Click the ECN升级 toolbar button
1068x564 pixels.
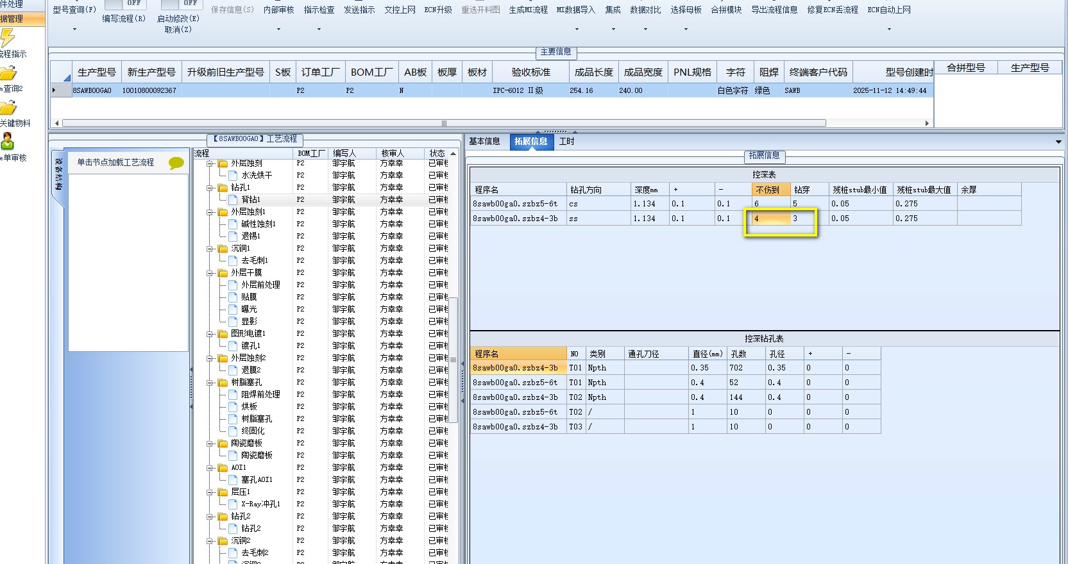[438, 10]
